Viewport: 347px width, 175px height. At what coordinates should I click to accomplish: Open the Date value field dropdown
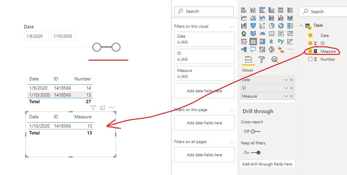point(286,80)
